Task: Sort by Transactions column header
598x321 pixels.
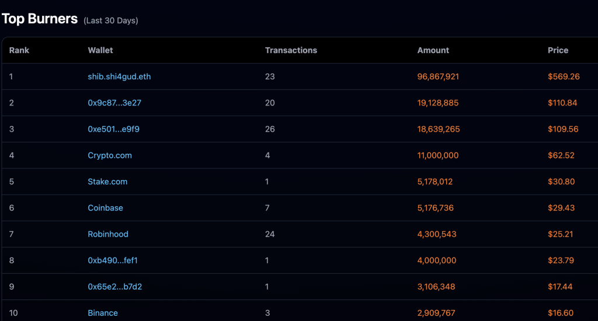Action: point(291,50)
